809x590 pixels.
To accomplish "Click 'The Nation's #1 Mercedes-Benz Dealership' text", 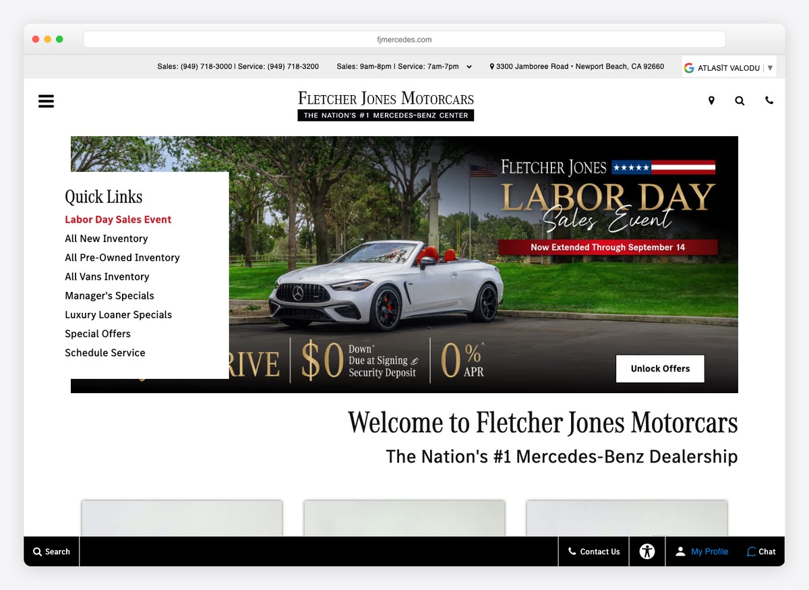I will pos(562,456).
